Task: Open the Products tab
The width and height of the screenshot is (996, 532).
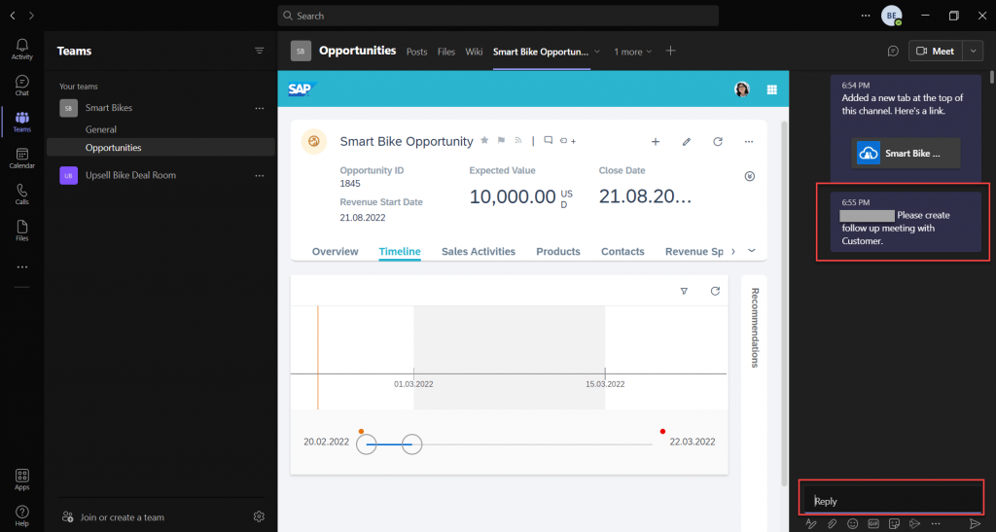Action: point(558,251)
